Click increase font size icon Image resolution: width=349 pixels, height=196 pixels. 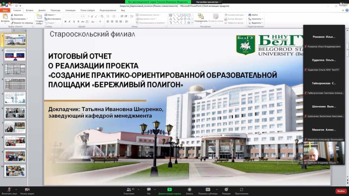pyautogui.click(x=92, y=16)
